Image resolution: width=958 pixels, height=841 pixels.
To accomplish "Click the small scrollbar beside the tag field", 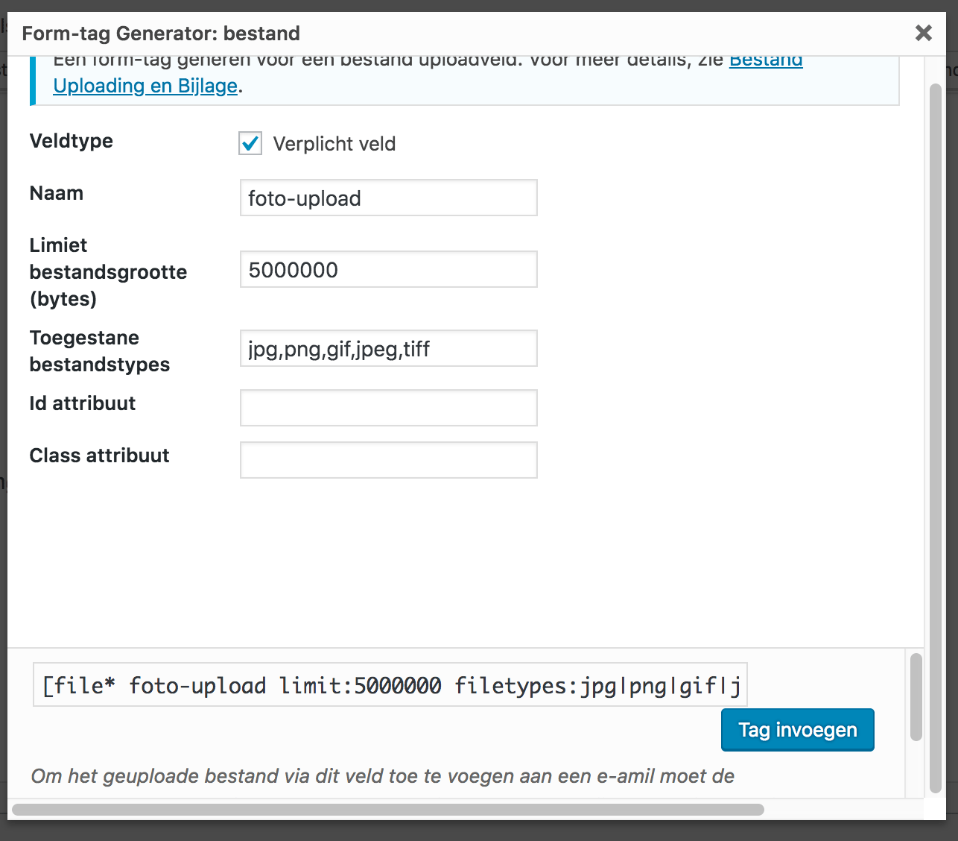I will [x=916, y=697].
